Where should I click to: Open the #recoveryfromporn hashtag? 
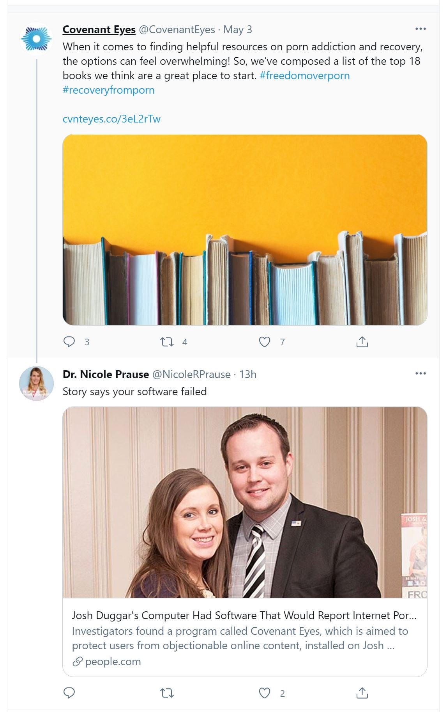109,90
